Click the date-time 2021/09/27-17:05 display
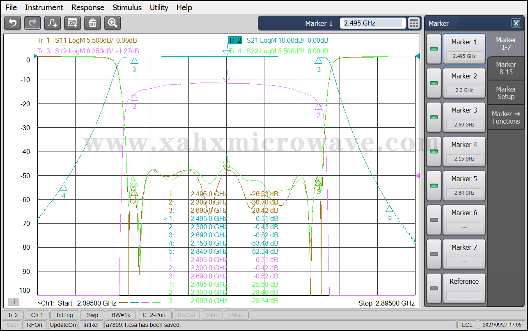528x331 pixels. pyautogui.click(x=502, y=325)
